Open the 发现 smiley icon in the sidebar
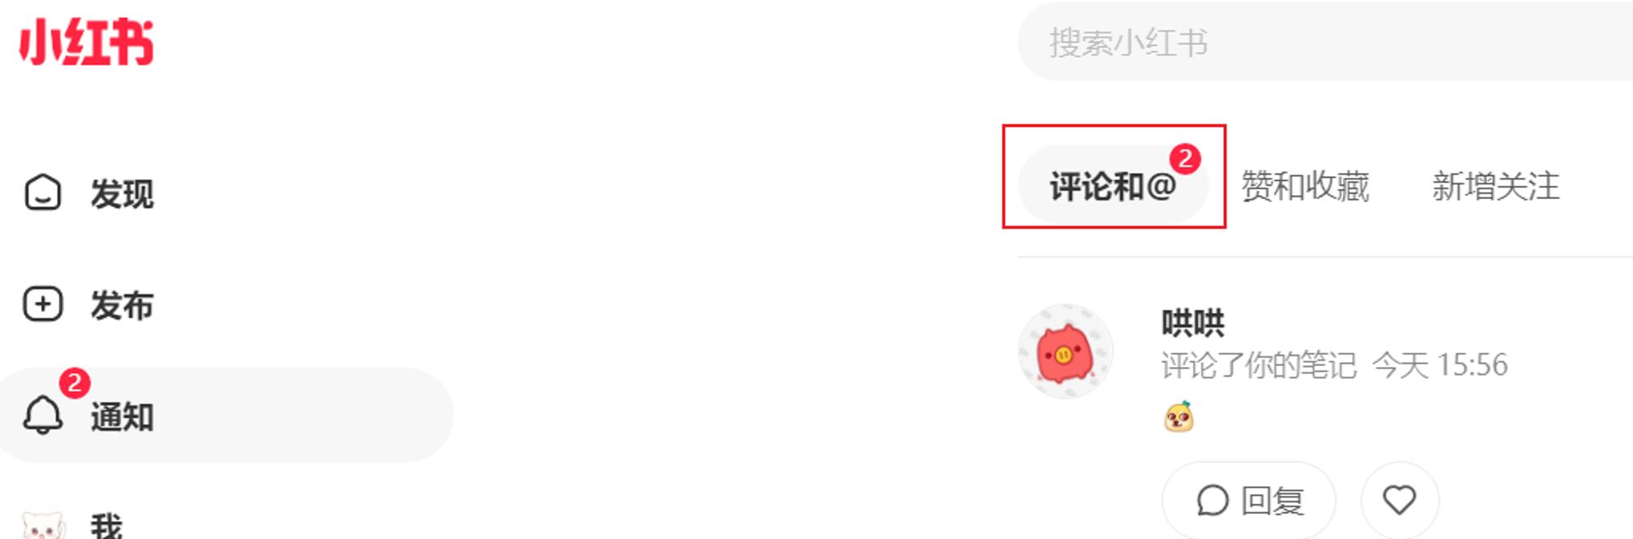Image resolution: width=1633 pixels, height=539 pixels. point(42,192)
